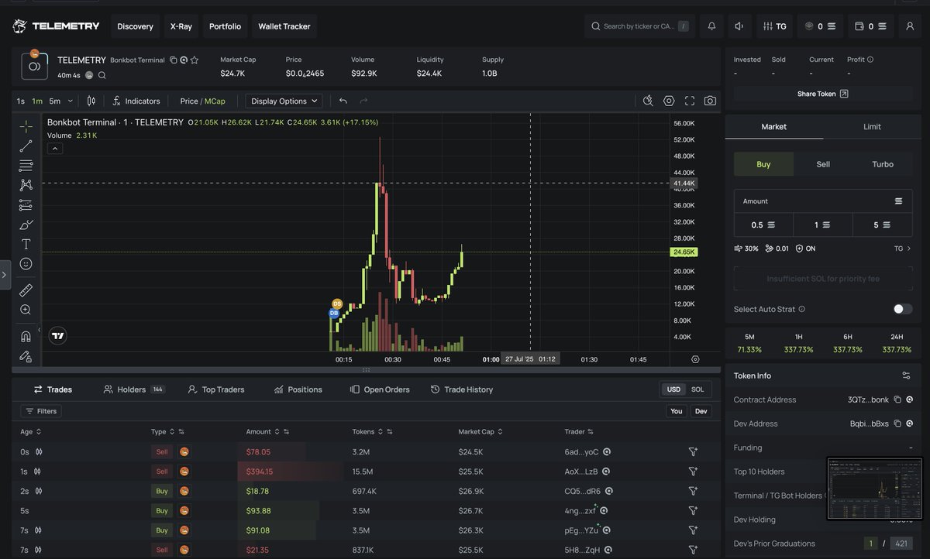The width and height of the screenshot is (930, 559).
Task: Select the text annotation tool
Action: click(x=26, y=244)
